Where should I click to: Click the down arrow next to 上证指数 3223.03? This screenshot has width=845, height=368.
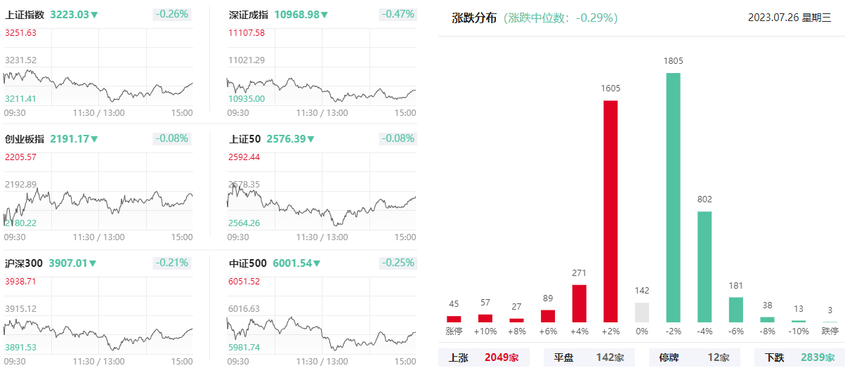tap(94, 15)
